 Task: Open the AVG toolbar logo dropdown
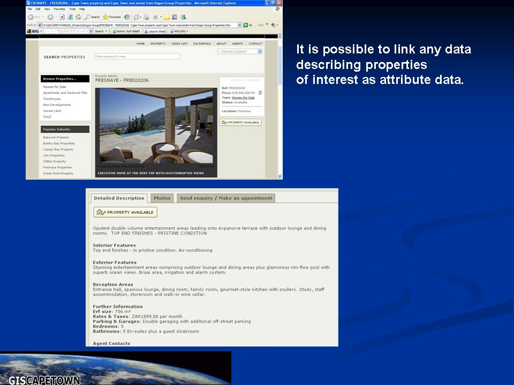coord(34,32)
